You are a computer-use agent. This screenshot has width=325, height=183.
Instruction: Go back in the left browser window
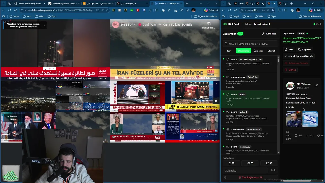(3, 10)
